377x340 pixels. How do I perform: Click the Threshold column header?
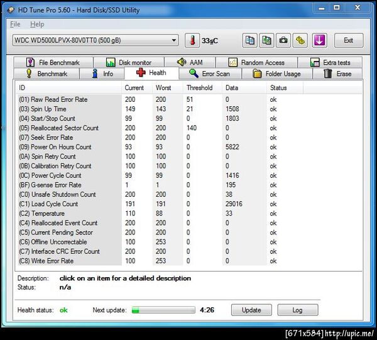(203, 88)
